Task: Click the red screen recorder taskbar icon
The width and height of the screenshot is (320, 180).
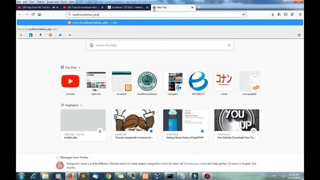Action: pos(207,176)
